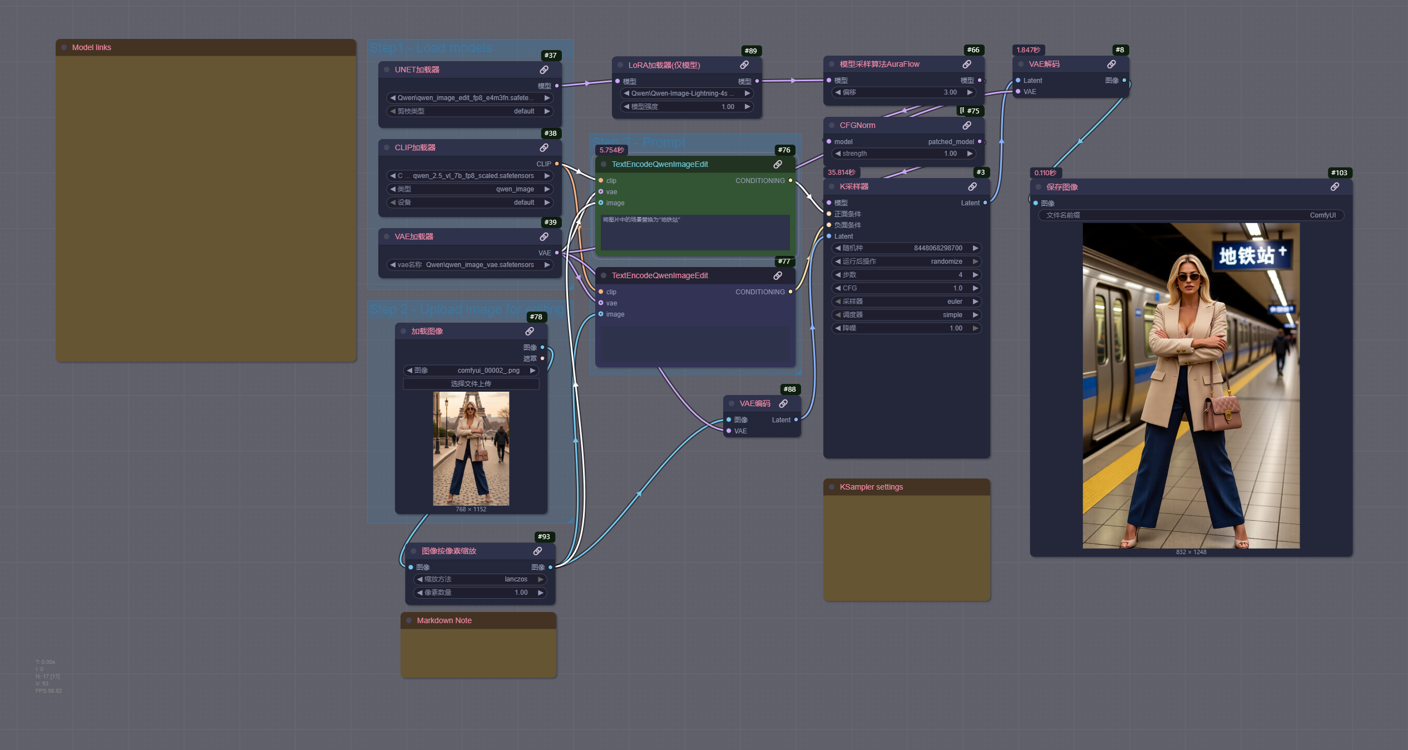This screenshot has height=750, width=1408.
Task: Toggle collapse dot on Model links note
Action: [x=64, y=47]
